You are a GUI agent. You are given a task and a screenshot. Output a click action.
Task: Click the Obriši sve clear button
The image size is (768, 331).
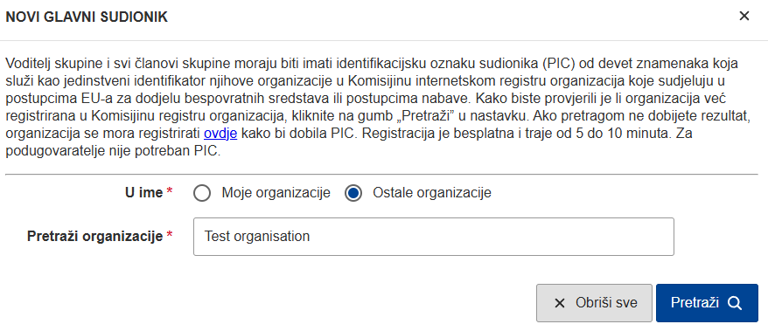coord(594,303)
